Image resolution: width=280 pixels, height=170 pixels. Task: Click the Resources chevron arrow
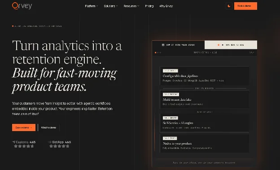point(138,6)
